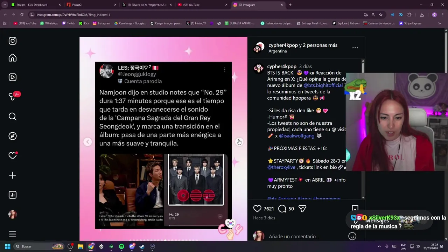Open the dashboard bar-chart icon in sidebar
The width and height of the screenshot is (448, 252).
pos(13,195)
